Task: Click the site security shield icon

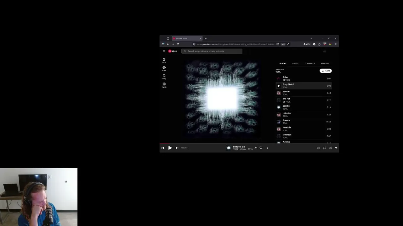Action: 194,44
